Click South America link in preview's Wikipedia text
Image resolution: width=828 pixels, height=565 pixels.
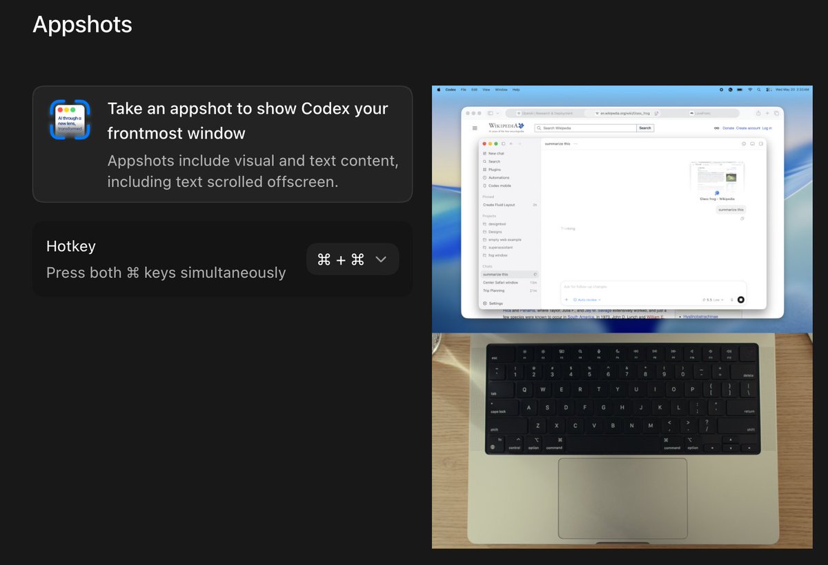pyautogui.click(x=581, y=317)
